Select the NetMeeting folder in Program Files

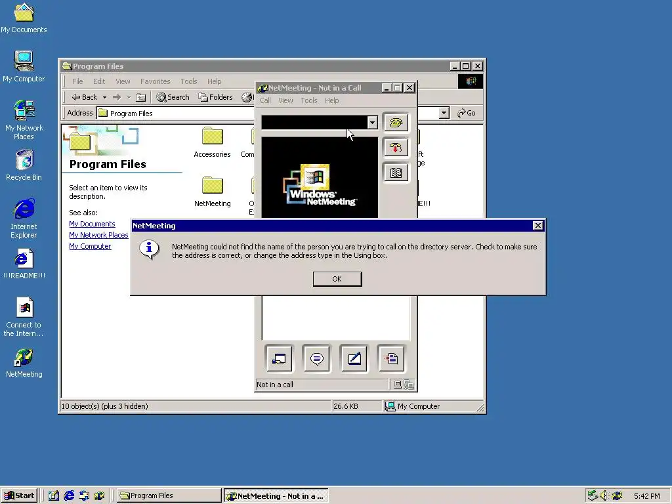(212, 192)
